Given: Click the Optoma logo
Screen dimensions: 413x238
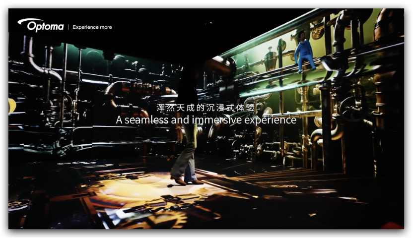Looking at the screenshot, I should tap(41, 25).
